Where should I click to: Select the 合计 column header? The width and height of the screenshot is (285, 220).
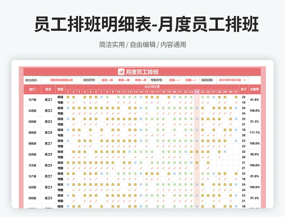coord(244,89)
